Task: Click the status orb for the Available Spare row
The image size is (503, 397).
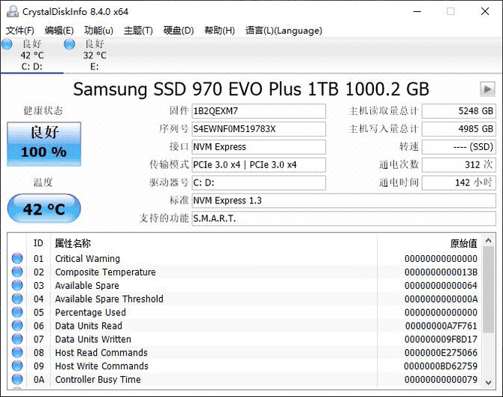Action: (17, 285)
